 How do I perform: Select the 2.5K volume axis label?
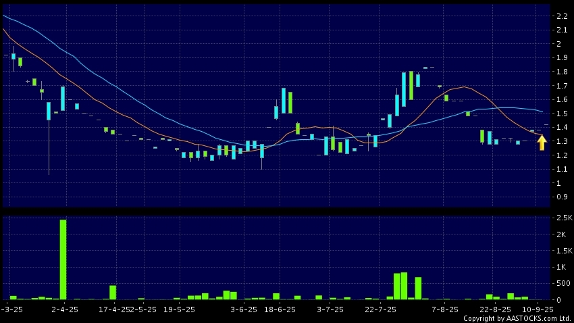coord(565,218)
